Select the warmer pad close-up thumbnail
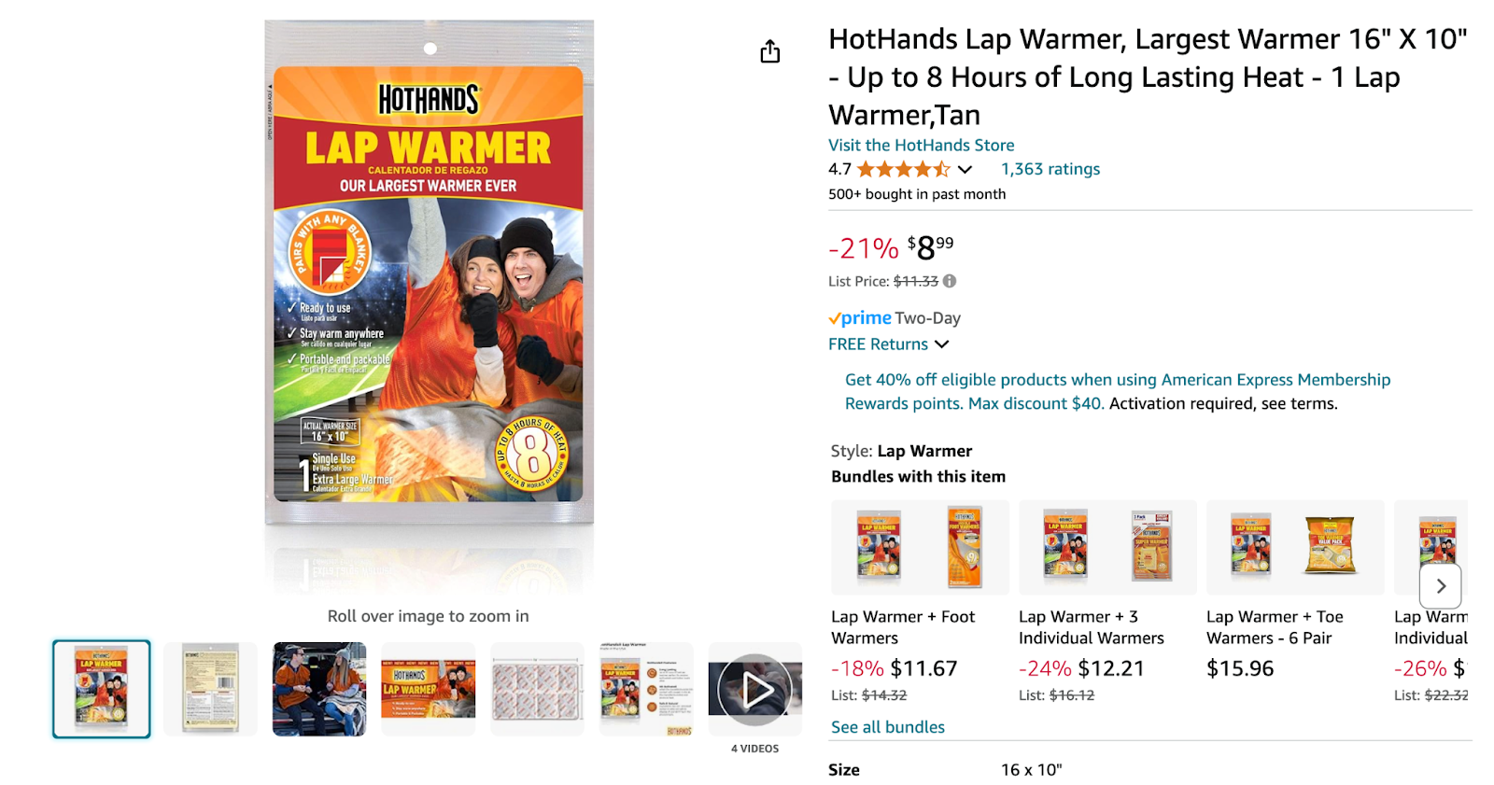 tap(537, 689)
